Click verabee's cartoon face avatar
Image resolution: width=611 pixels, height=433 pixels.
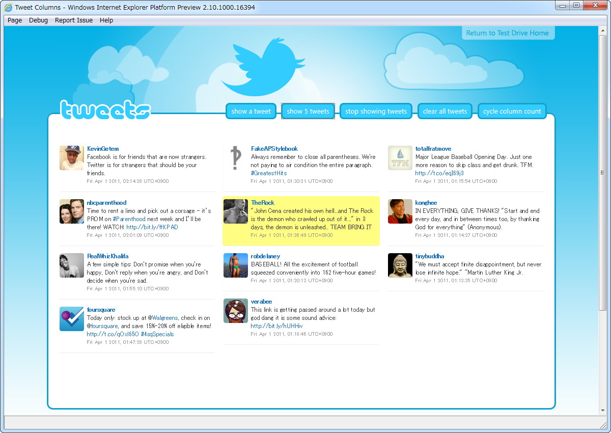[x=235, y=310]
